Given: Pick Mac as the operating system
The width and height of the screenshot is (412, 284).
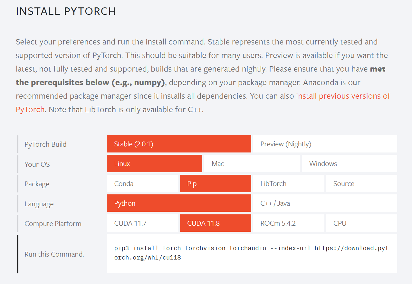Looking at the screenshot, I should coord(252,163).
